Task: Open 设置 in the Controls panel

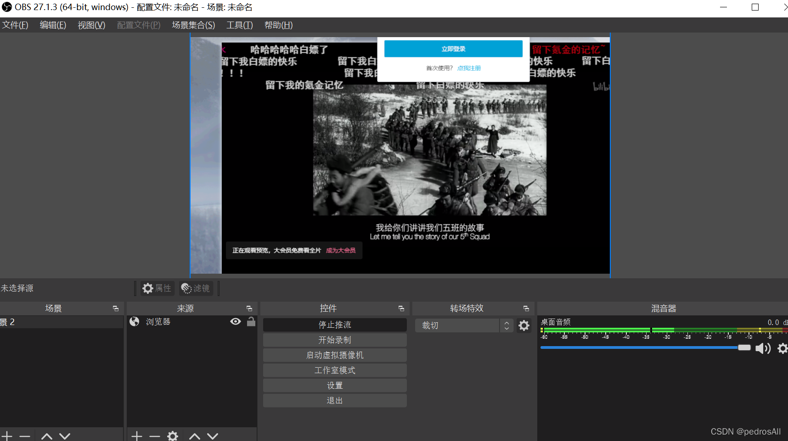Action: point(335,385)
